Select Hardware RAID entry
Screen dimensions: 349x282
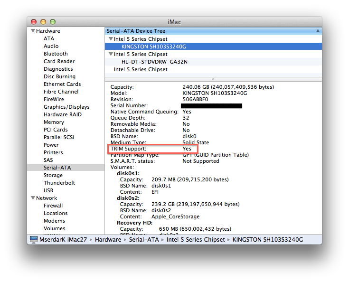point(63,114)
